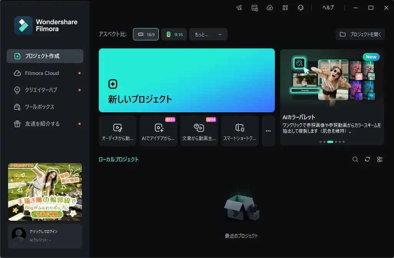
Task: Open the Filmora Cloud section
Action: pyautogui.click(x=42, y=73)
